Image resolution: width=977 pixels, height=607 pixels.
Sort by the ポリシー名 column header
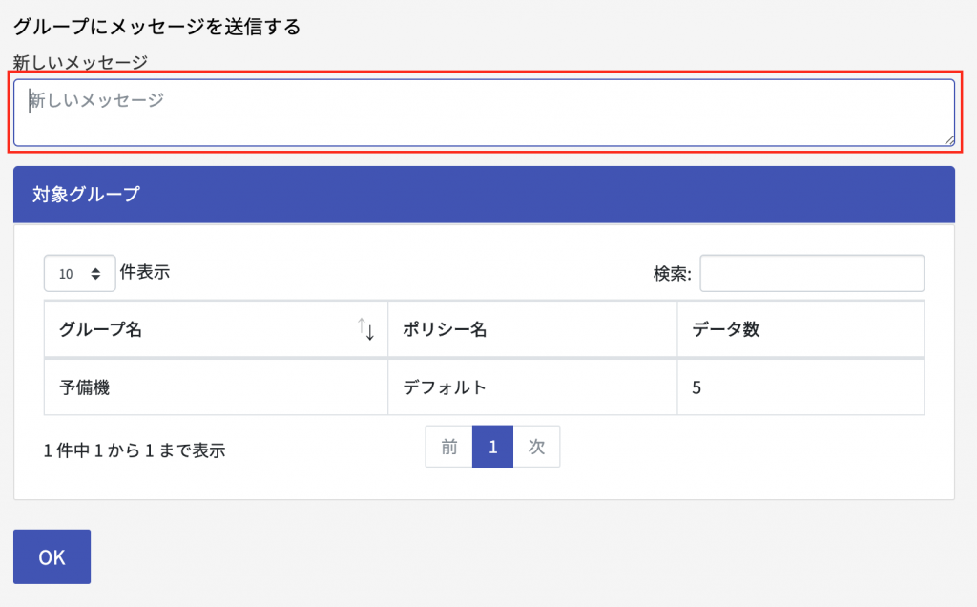point(445,329)
